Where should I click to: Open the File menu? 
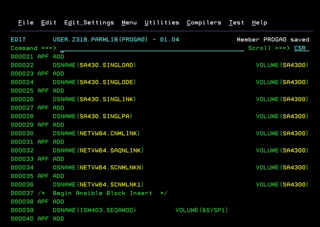tap(26, 22)
